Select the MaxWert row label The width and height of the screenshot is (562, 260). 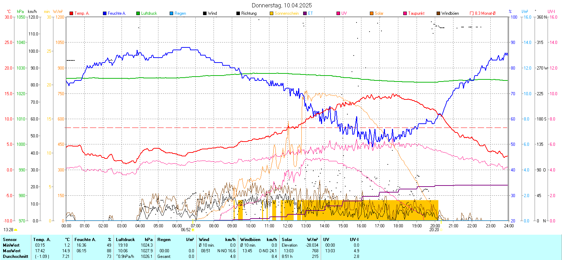point(11,251)
